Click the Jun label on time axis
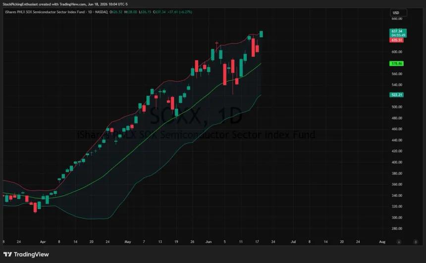The height and width of the screenshot is (263, 426). pos(209,242)
